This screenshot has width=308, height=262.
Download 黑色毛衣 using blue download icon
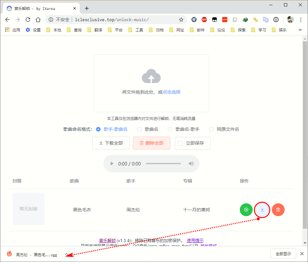point(262,209)
